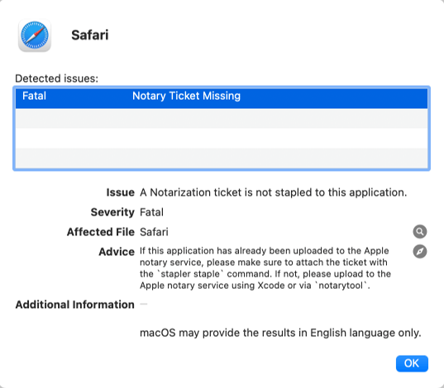Click the Affected File value Safari
444x388 pixels.
point(154,232)
